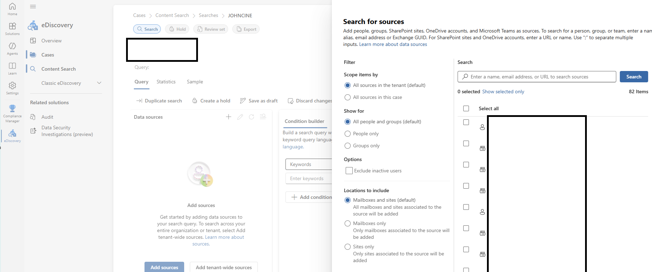This screenshot has height=272, width=652.
Task: Click Show selected only link
Action: [503, 91]
